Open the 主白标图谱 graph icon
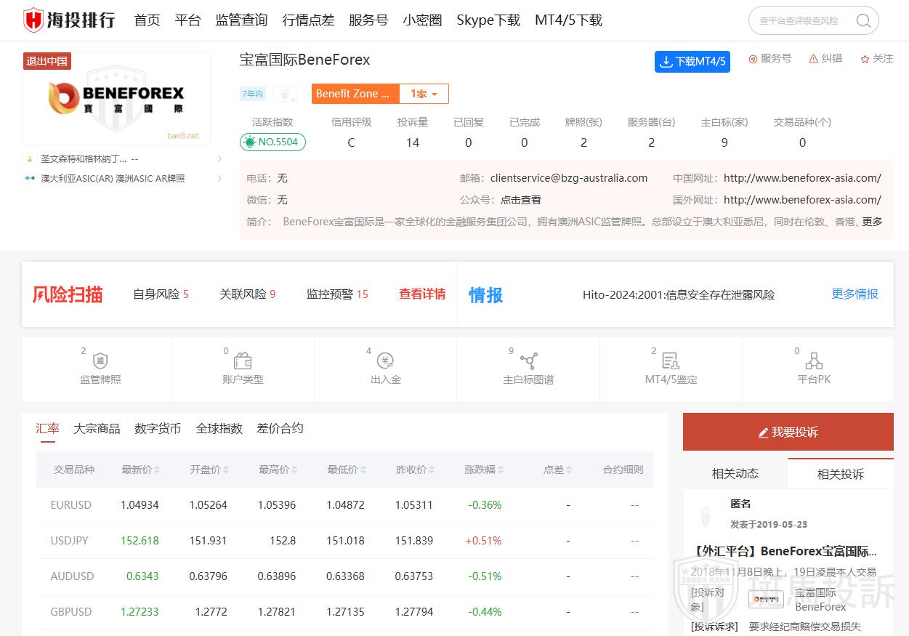Screen dimensions: 909x636 (528, 361)
